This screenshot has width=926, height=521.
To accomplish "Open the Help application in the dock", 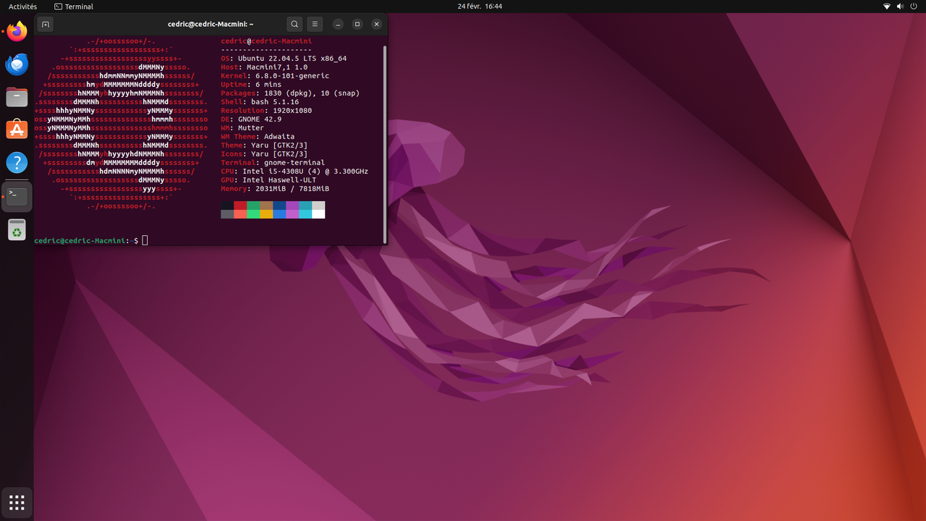I will [x=17, y=162].
